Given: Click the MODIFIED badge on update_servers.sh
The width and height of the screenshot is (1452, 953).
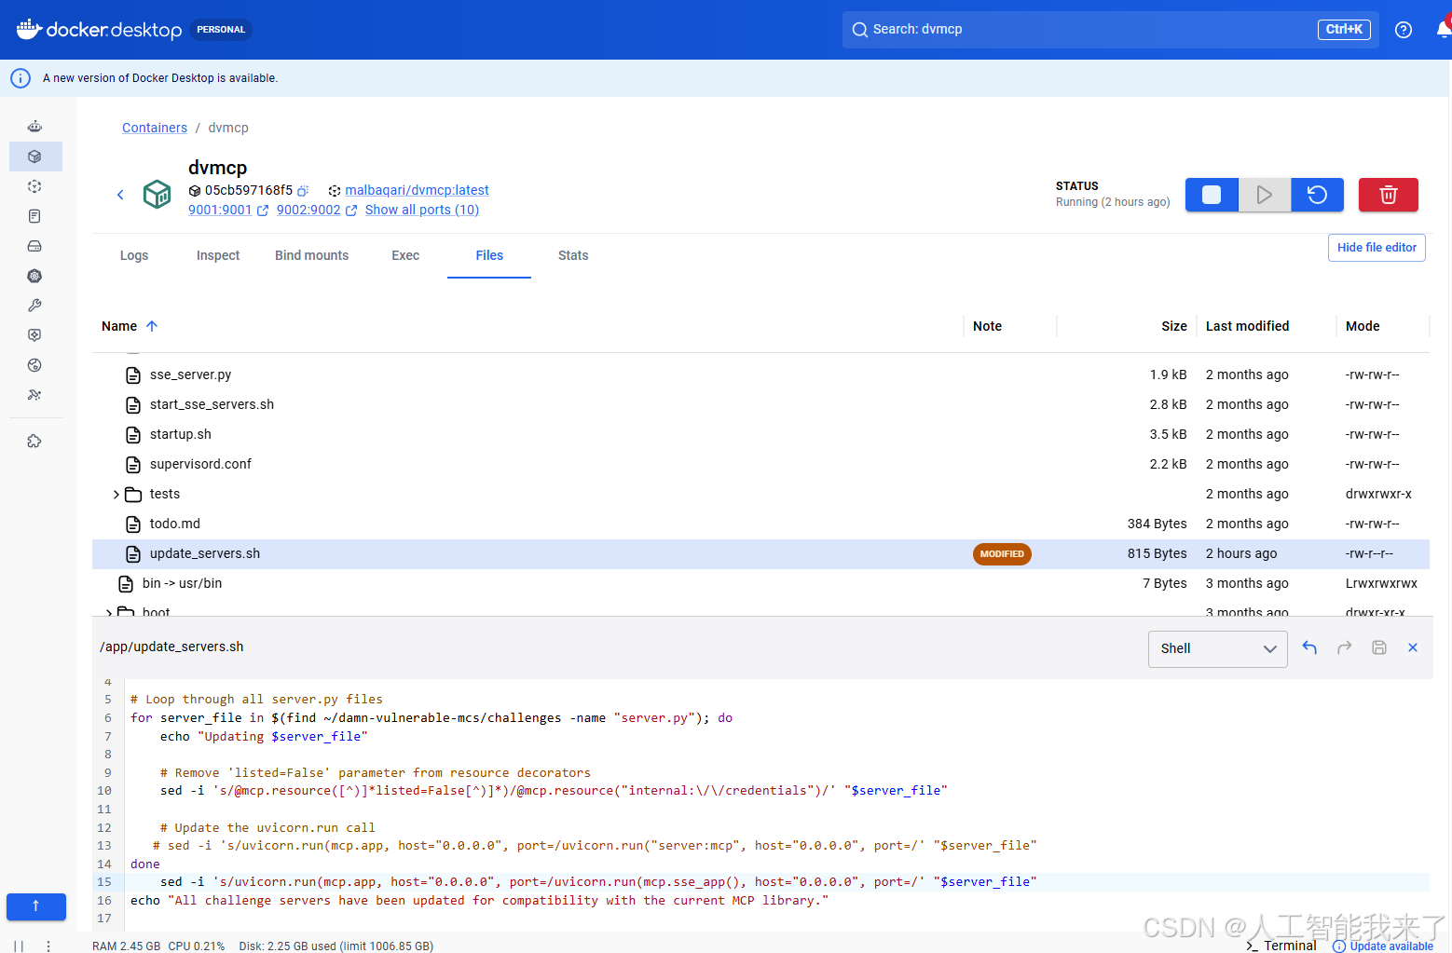Looking at the screenshot, I should (1002, 553).
